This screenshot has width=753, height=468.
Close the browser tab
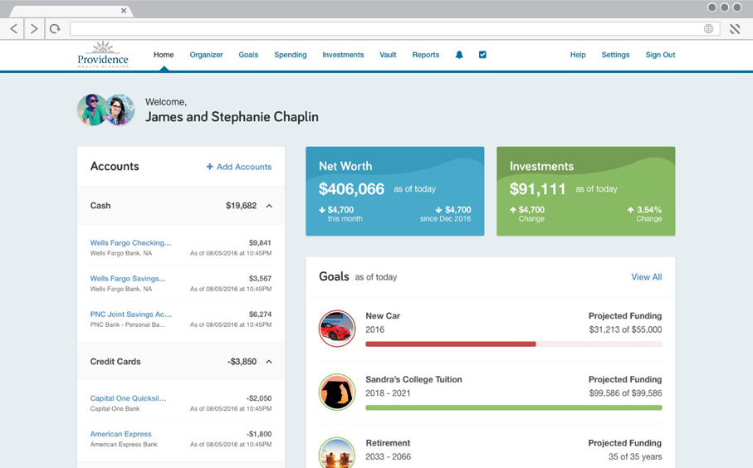[124, 11]
